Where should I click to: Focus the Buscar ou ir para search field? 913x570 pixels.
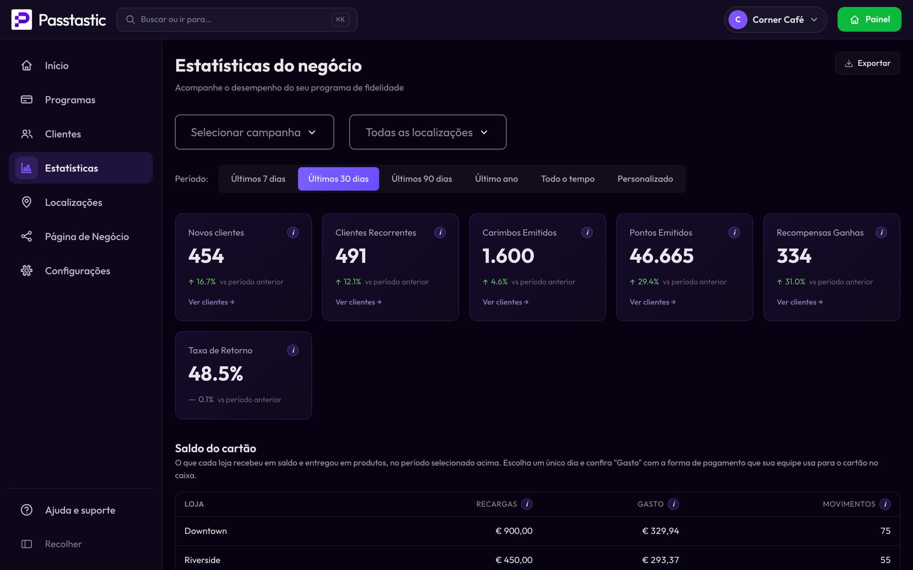pos(237,20)
